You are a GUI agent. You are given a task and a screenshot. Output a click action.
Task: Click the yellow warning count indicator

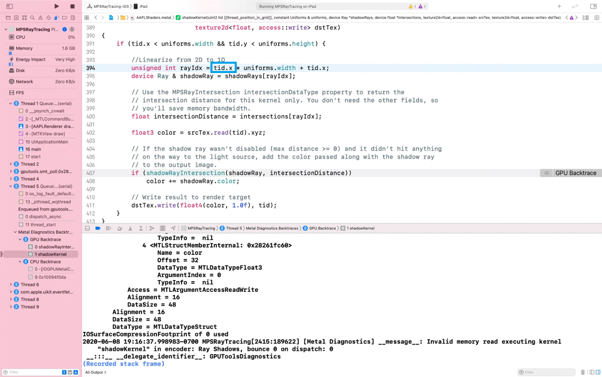pos(412,6)
